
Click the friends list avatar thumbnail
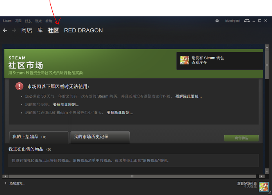tap(264, 187)
